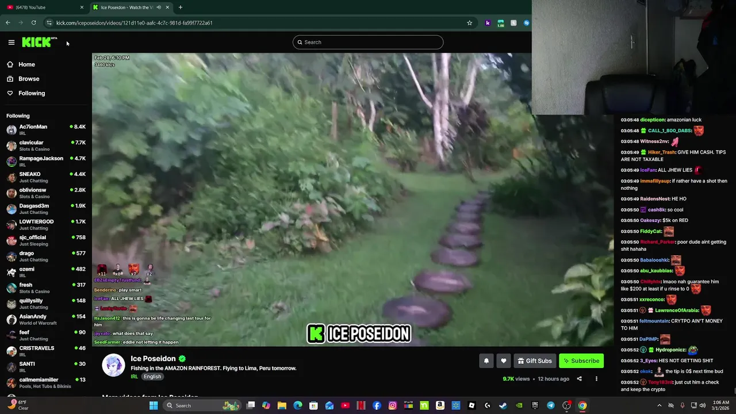Viewport: 736px width, 414px height.
Task: Click the IRL category link
Action: [x=134, y=377]
